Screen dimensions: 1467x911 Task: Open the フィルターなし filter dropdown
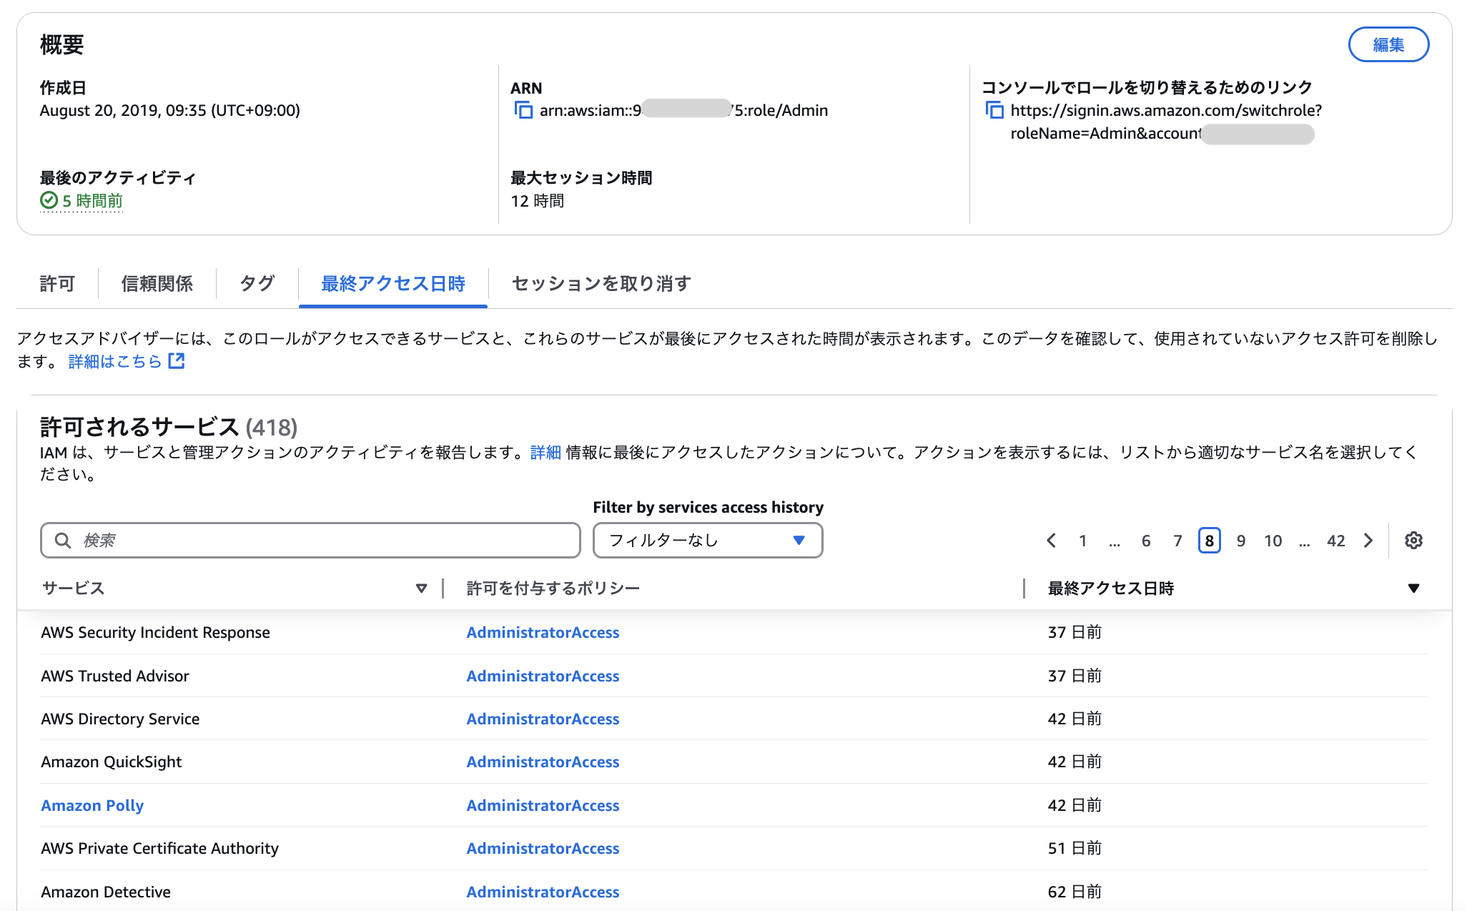tap(707, 541)
